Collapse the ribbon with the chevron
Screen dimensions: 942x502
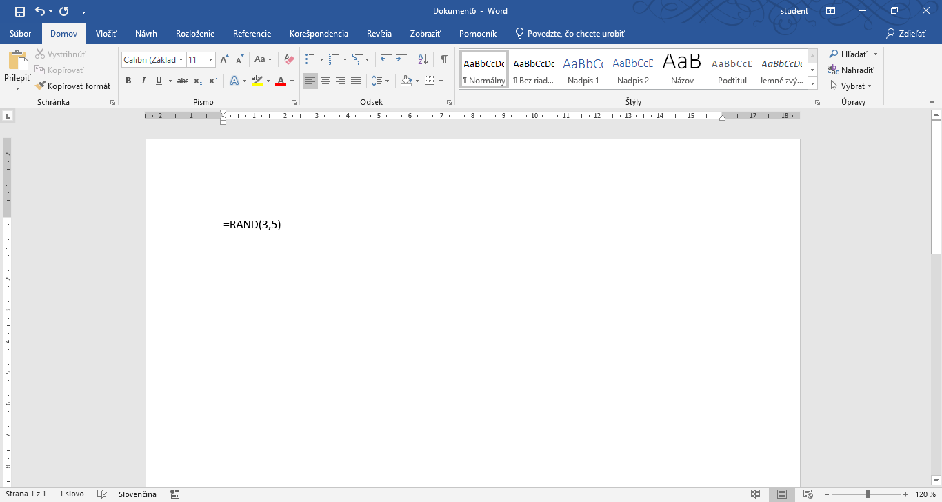pyautogui.click(x=932, y=102)
